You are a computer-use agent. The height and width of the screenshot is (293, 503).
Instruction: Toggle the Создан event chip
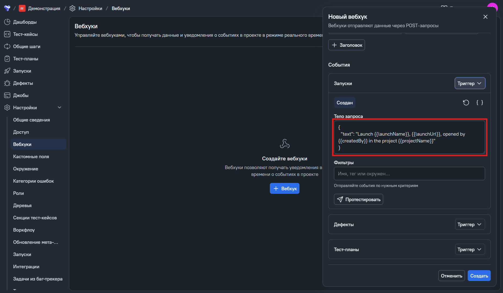(345, 103)
